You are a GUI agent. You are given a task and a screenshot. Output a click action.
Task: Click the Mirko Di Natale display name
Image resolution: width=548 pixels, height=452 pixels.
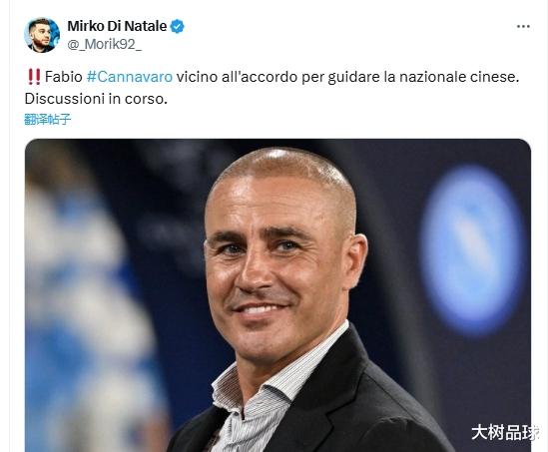point(117,26)
